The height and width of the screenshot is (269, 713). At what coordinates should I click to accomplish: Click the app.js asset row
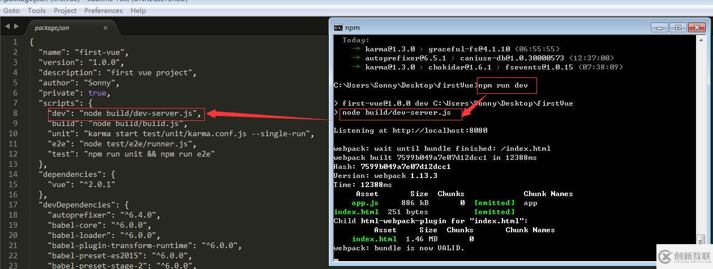(444, 203)
